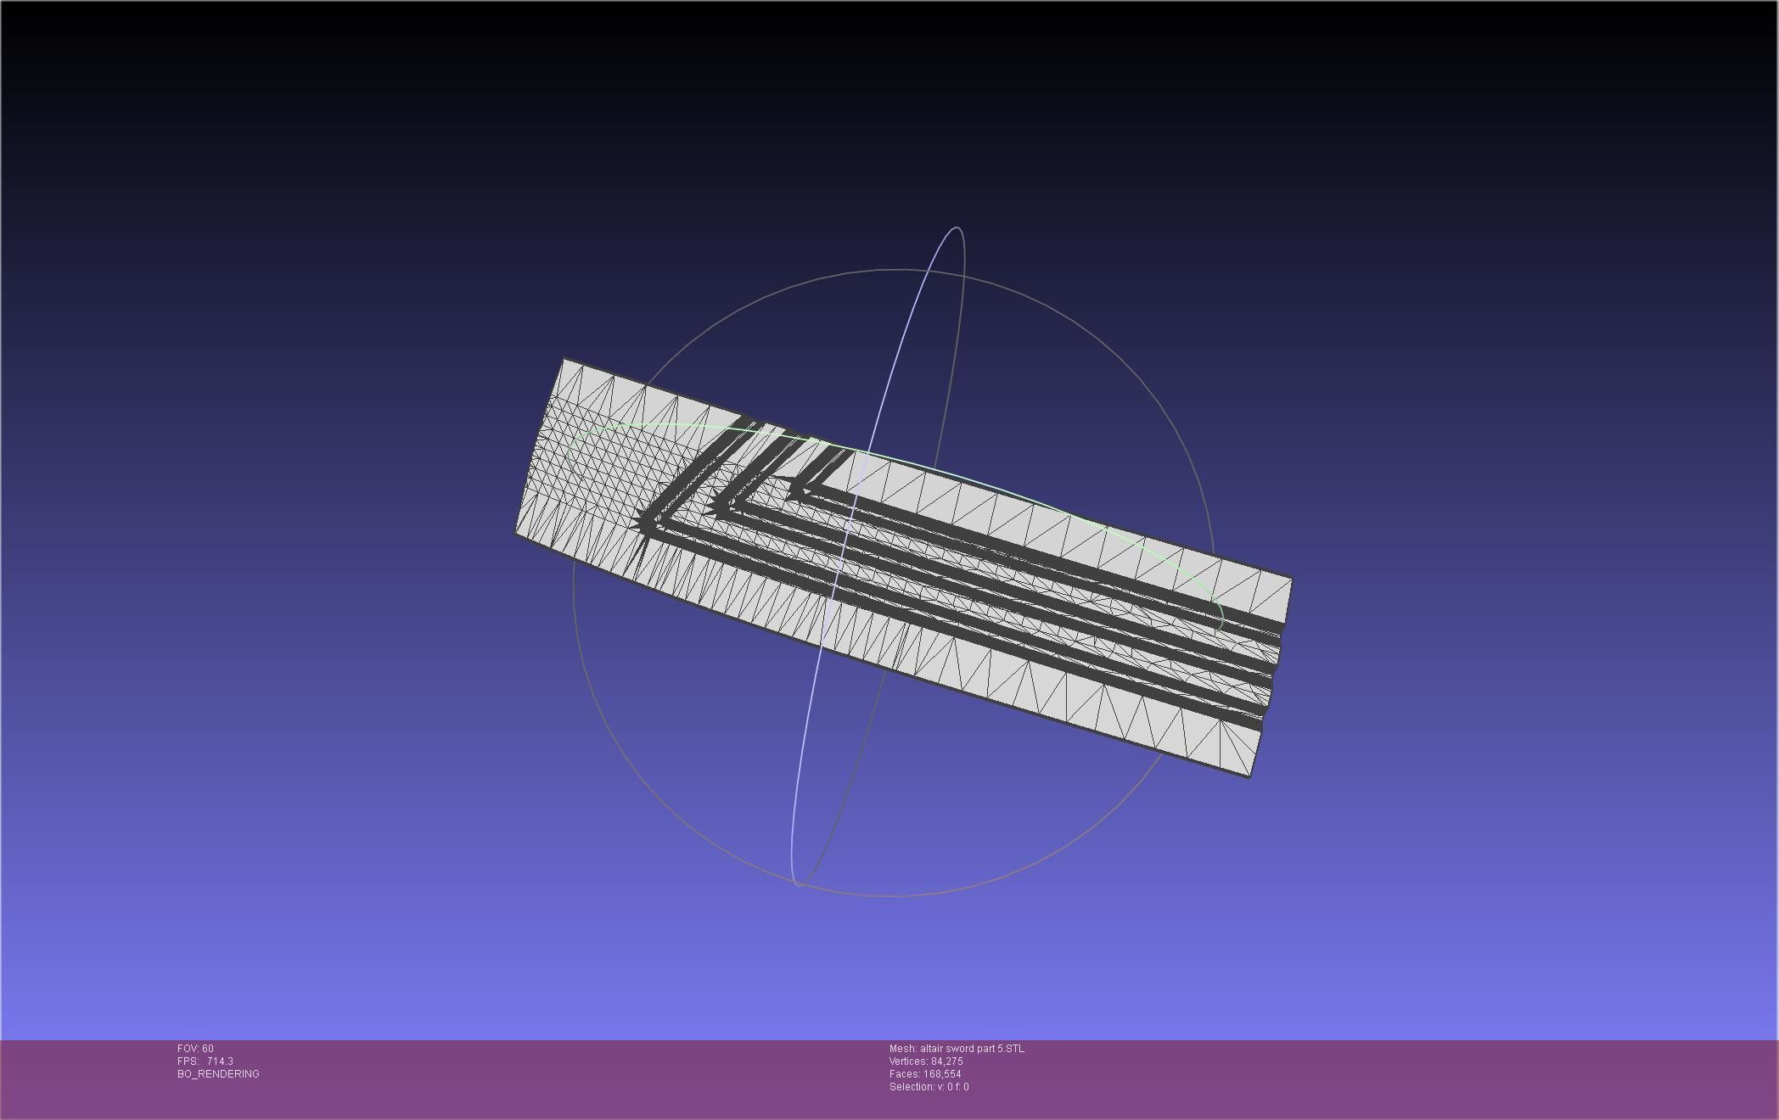Click the Selection: v: 0 f: 0 line
Viewport: 1779px width, 1120px height.
[929, 1087]
